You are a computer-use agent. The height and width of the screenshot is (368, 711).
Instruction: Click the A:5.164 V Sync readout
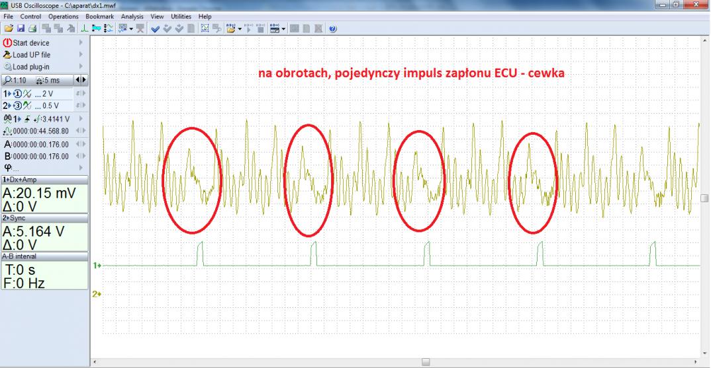tap(34, 232)
